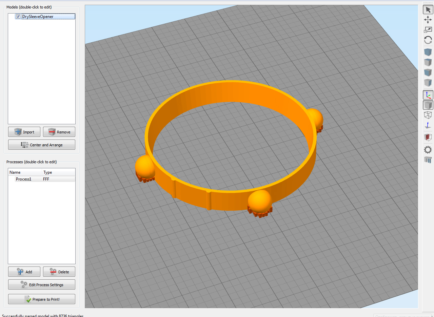The width and height of the screenshot is (434, 317).
Task: Click the status bar parsed-model message
Action: [x=43, y=315]
